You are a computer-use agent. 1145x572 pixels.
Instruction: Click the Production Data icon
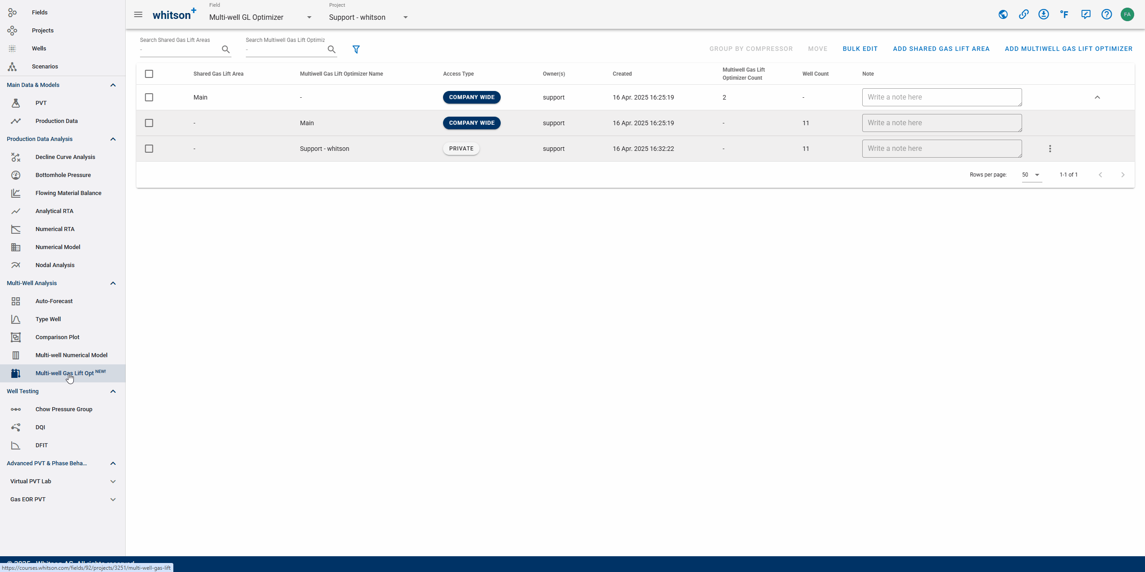[x=16, y=121]
